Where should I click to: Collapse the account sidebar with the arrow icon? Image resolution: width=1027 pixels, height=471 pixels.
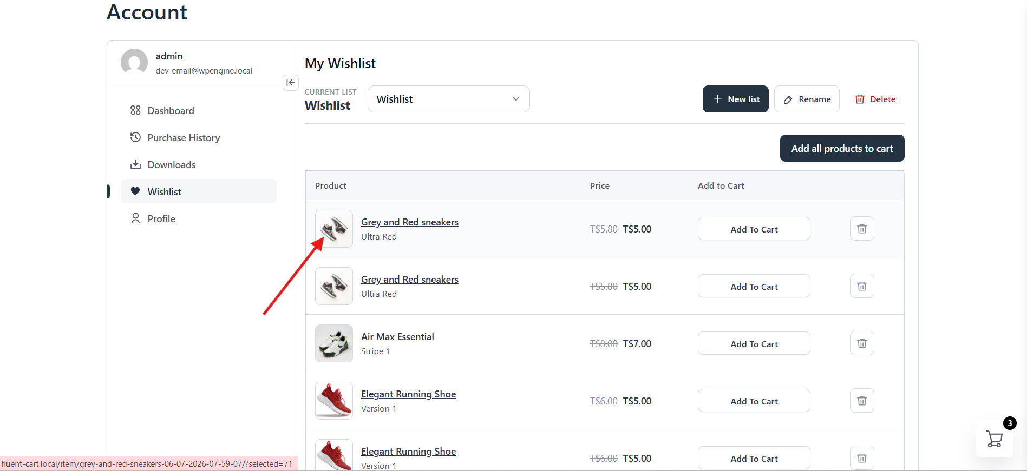coord(291,83)
